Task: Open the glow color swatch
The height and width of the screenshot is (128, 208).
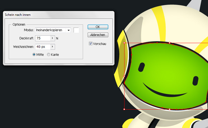Action: [76, 30]
